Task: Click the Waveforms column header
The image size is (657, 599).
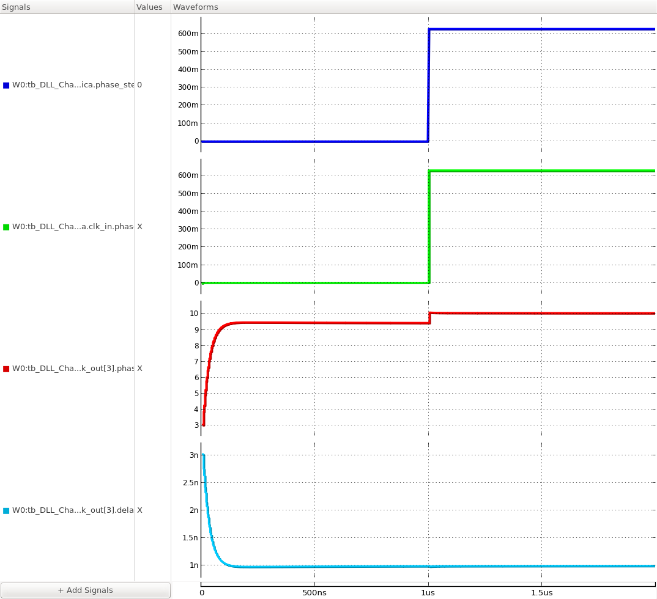Action: (195, 7)
